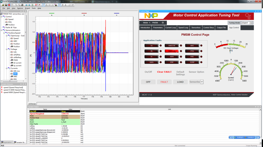The height and width of the screenshot is (147, 263).
Task: Switch to the Current Loop tab
Action: click(171, 28)
